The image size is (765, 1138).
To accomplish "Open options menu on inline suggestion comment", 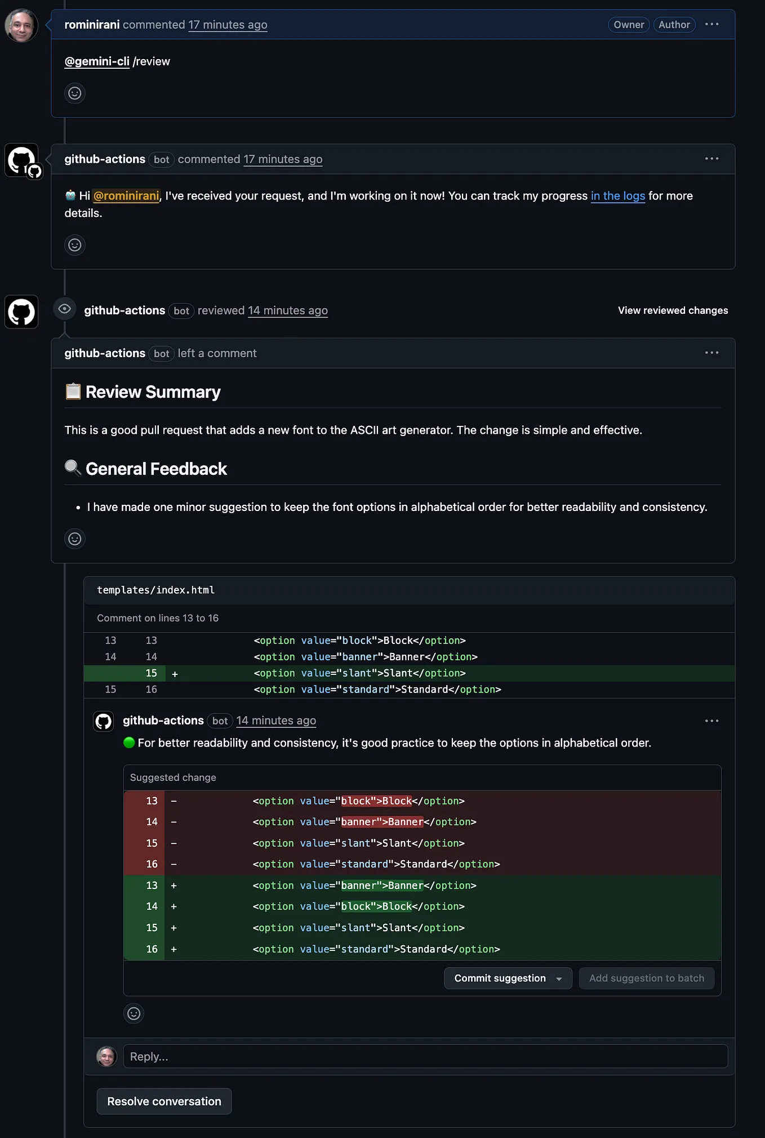I will click(711, 721).
